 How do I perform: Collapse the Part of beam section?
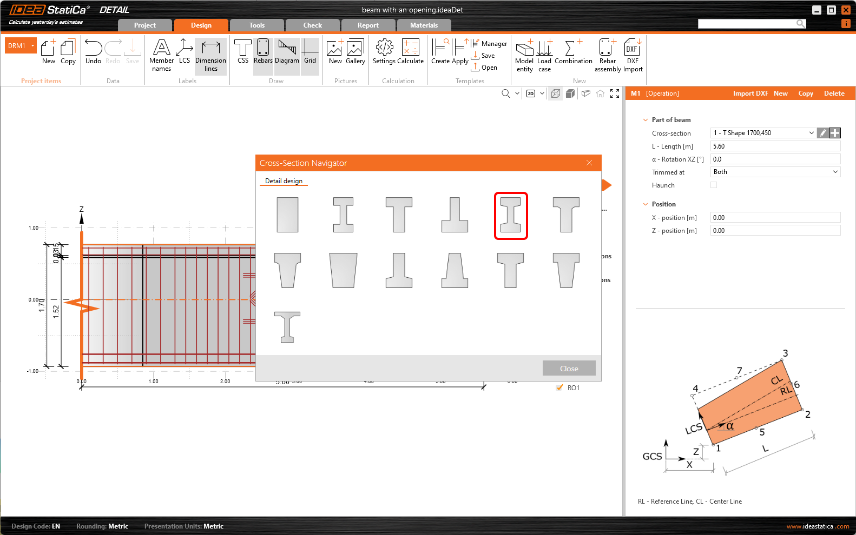645,120
